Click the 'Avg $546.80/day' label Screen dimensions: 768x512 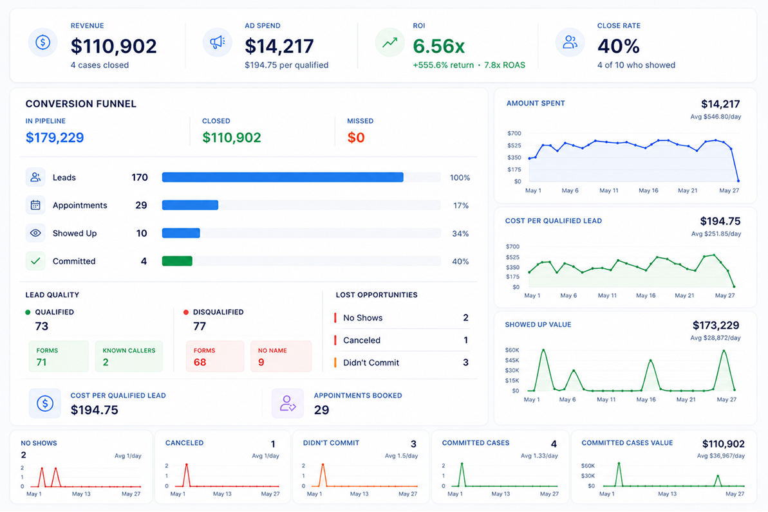coord(716,117)
